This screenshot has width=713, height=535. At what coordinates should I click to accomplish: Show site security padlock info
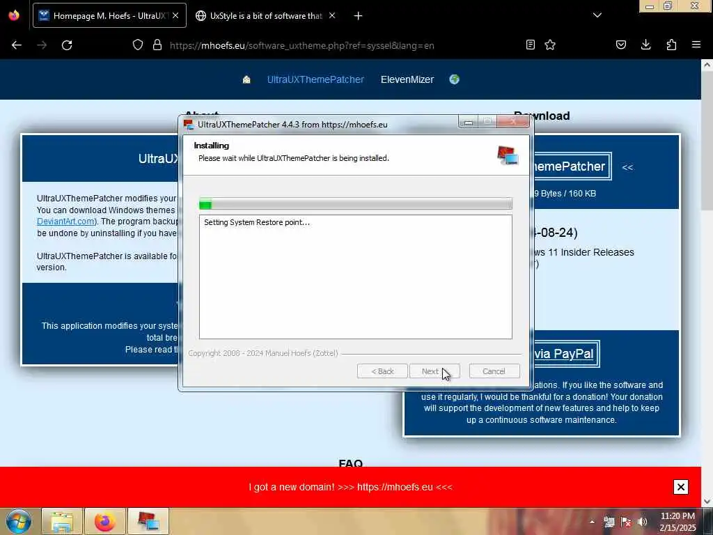157,45
